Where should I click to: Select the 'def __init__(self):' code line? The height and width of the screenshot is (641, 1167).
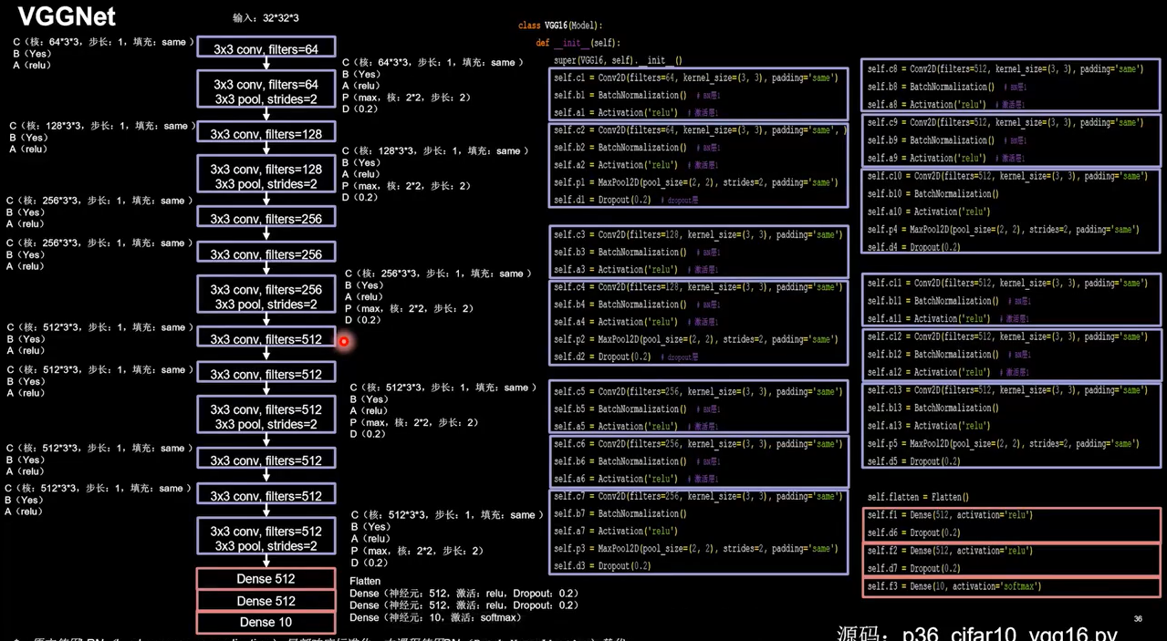(578, 43)
